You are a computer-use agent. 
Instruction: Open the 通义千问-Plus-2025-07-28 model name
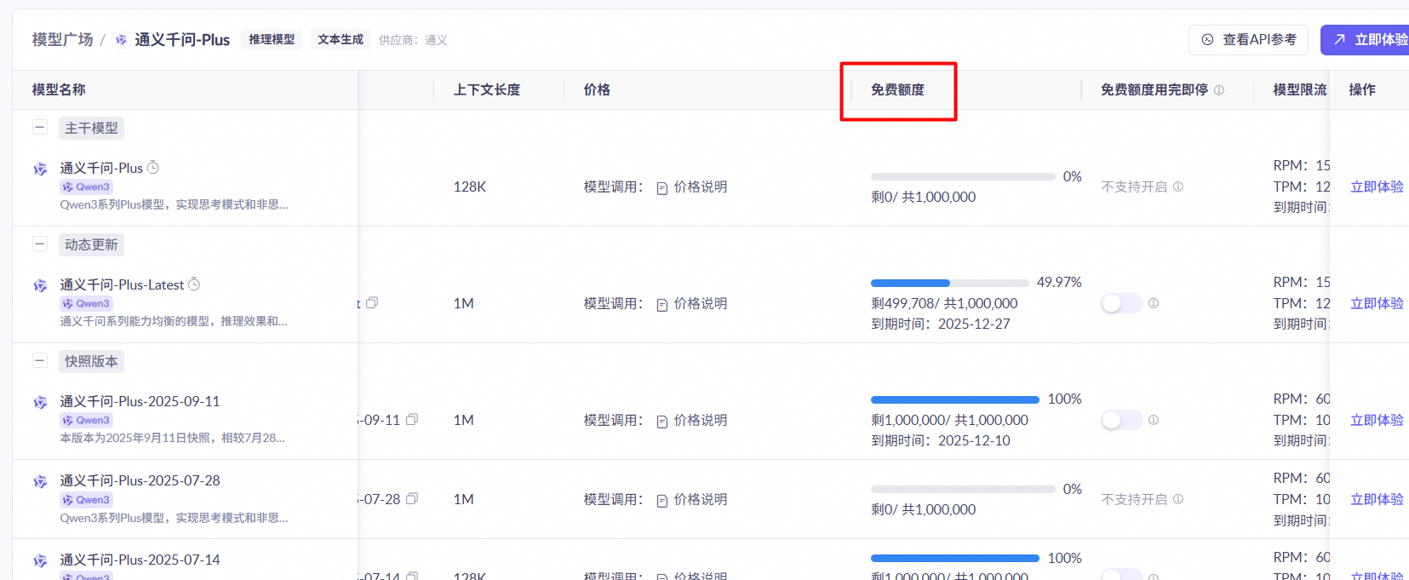(140, 480)
